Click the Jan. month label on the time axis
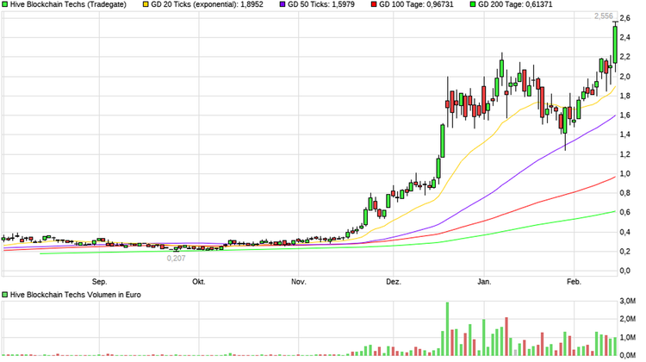 [485, 281]
